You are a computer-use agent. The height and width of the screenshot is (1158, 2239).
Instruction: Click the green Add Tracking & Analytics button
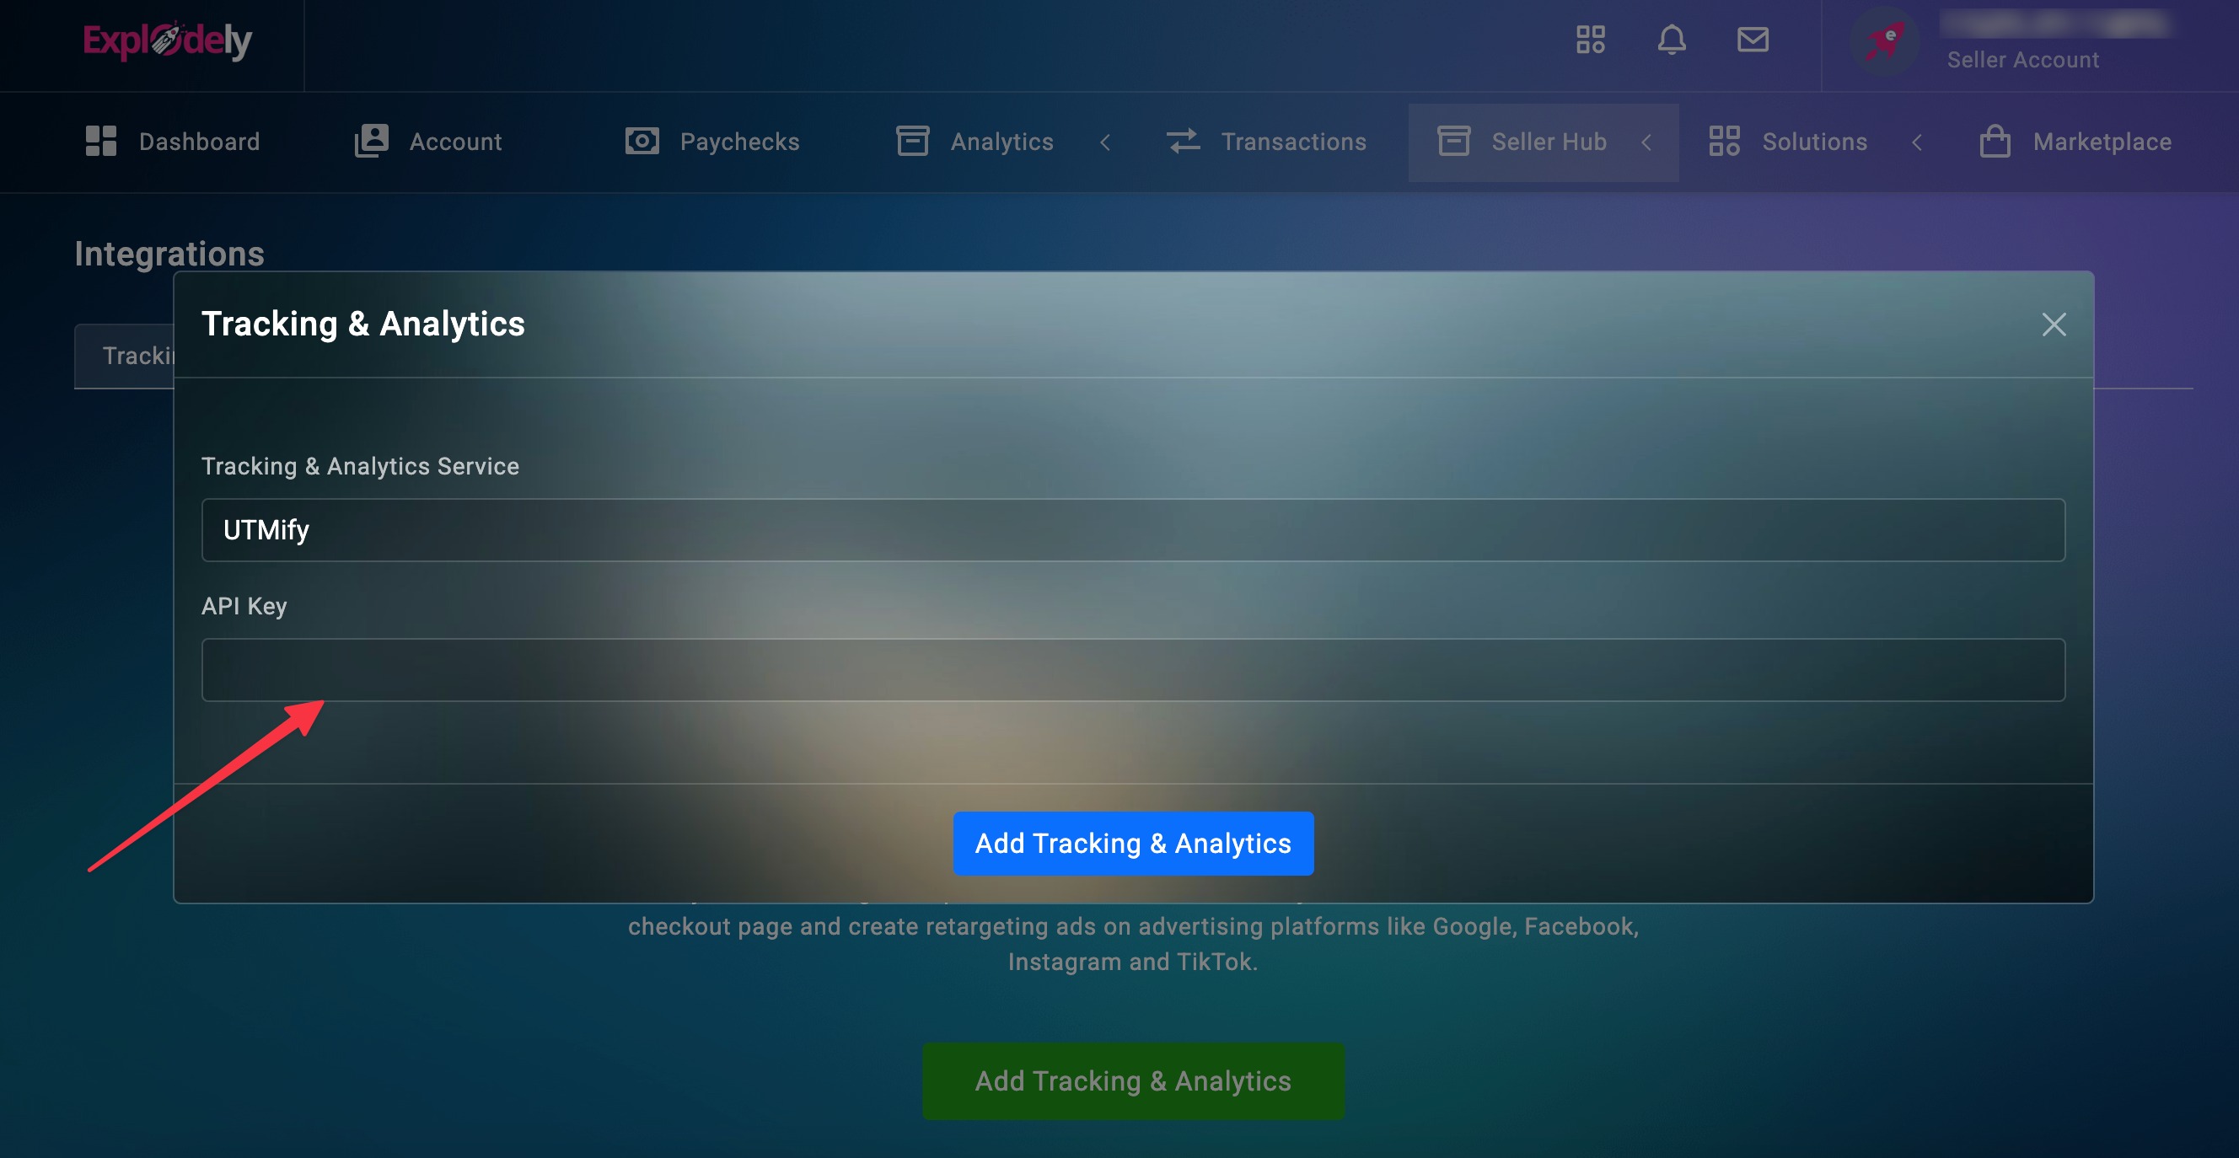(1133, 1081)
